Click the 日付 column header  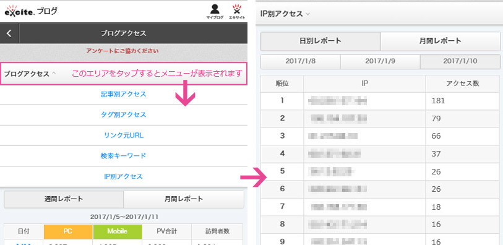(24, 231)
